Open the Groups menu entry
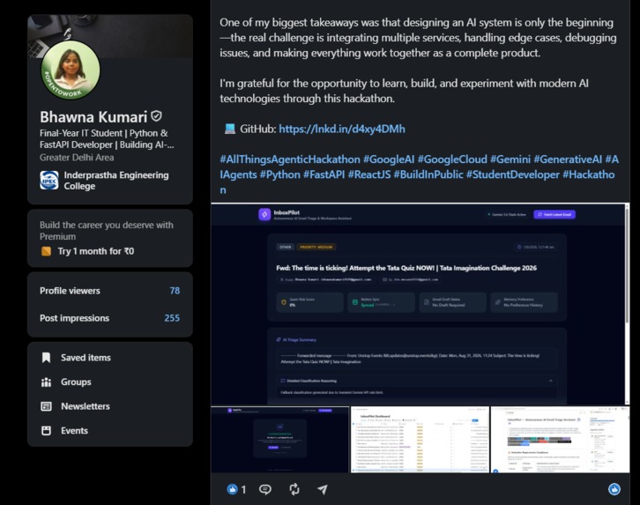 (x=76, y=382)
